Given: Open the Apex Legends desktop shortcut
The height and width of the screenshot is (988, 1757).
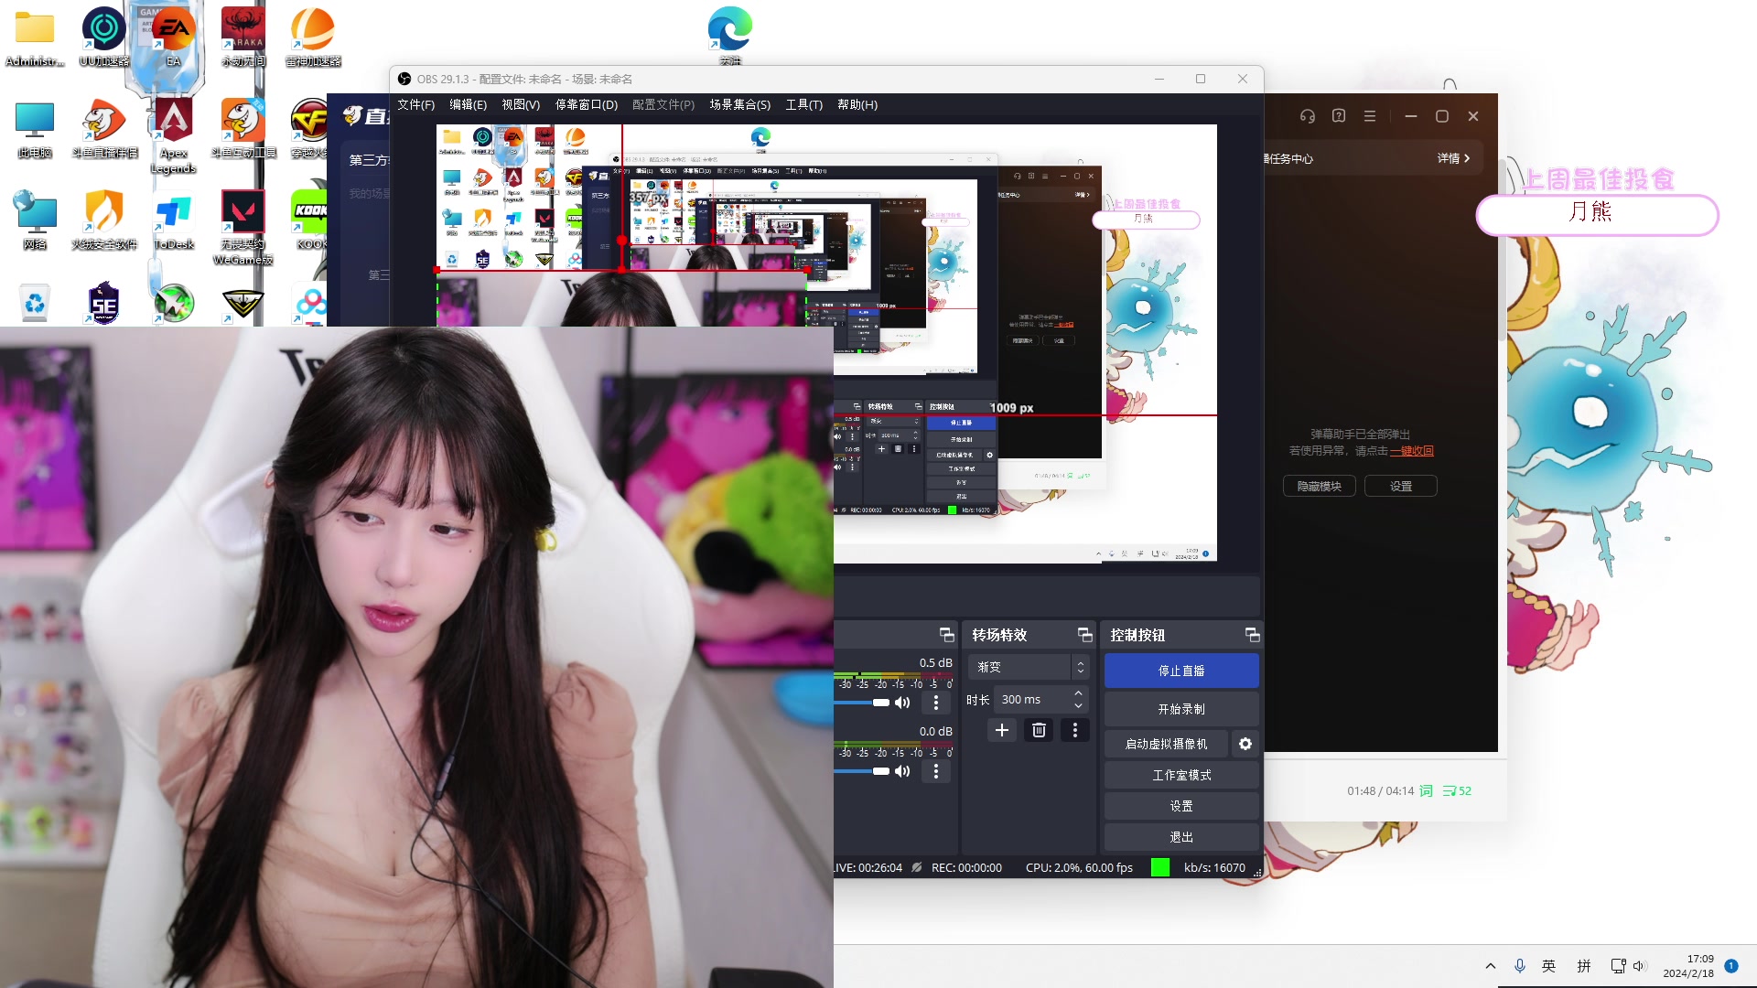Looking at the screenshot, I should pos(173,135).
